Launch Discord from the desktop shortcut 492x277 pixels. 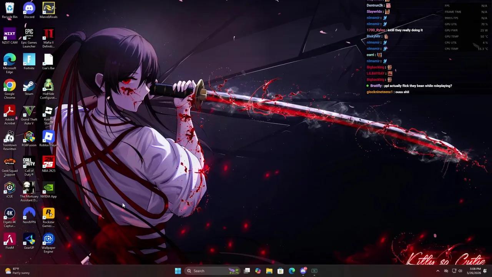click(29, 10)
